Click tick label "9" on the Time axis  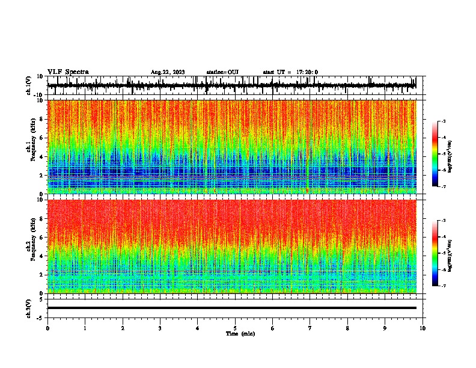click(x=385, y=328)
